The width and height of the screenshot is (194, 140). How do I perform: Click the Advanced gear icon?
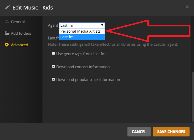[x=7, y=45]
